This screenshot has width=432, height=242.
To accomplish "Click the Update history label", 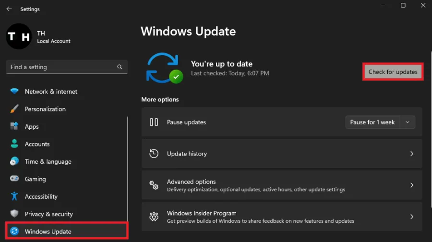I will coord(187,154).
